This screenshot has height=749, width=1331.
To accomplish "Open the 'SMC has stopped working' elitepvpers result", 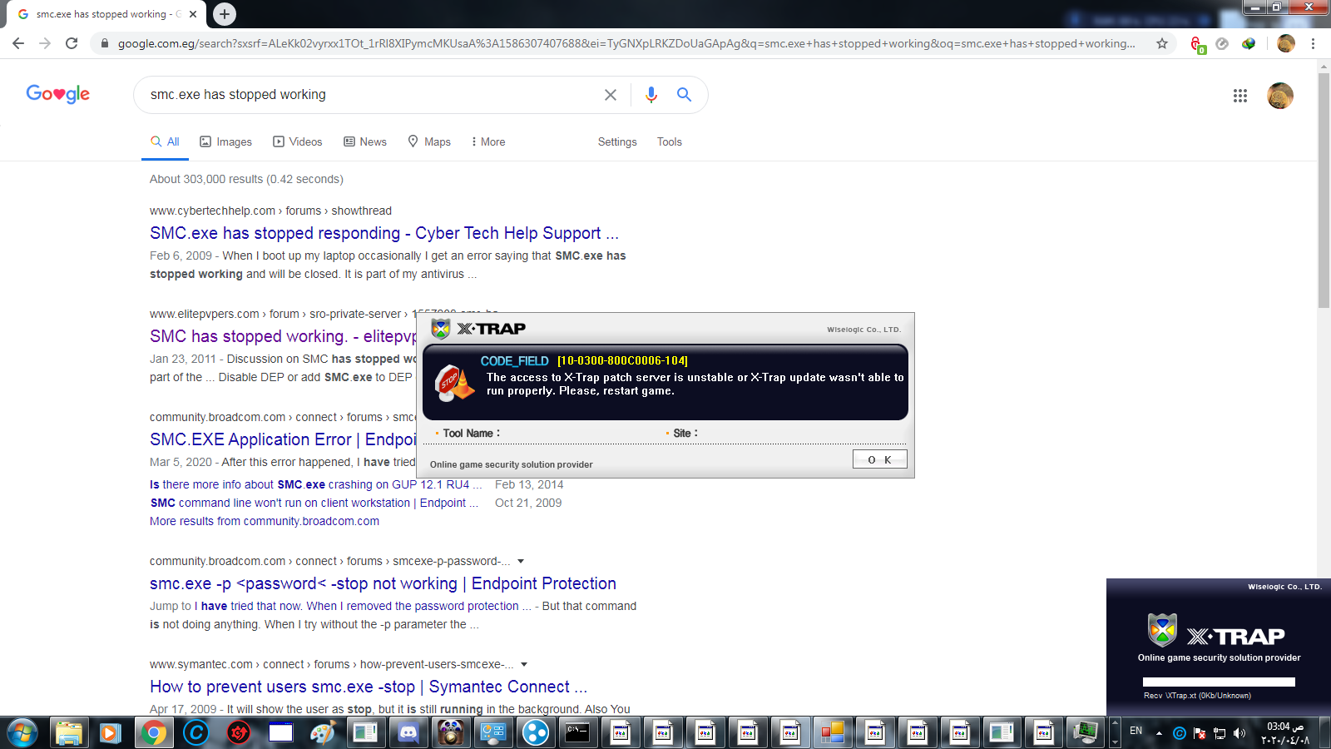I will click(x=283, y=336).
